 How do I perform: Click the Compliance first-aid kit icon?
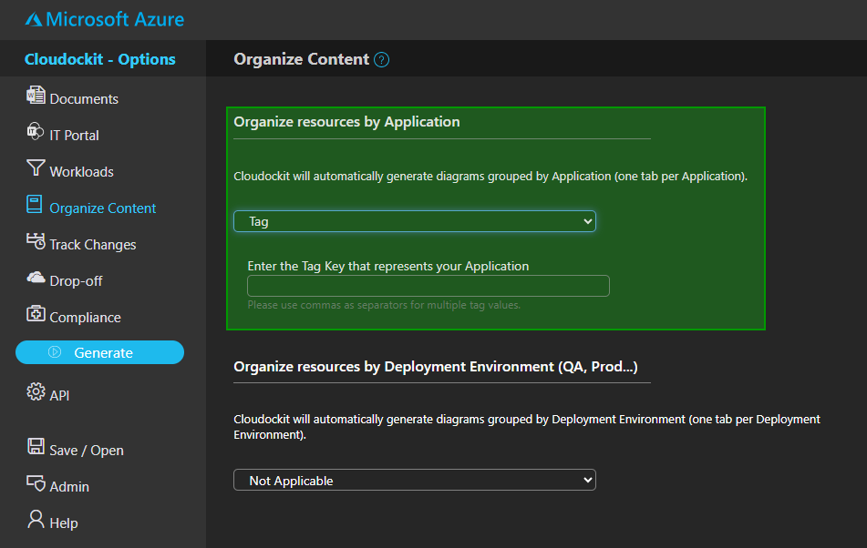[x=36, y=315]
